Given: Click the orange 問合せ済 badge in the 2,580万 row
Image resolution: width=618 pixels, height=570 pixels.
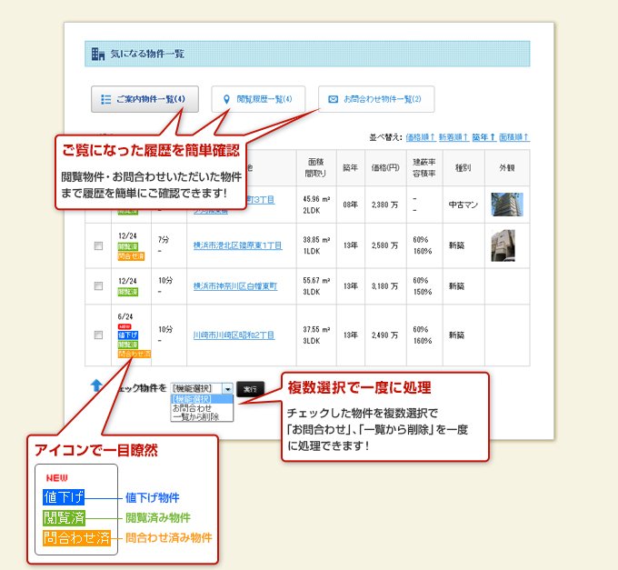Looking at the screenshot, I should (x=131, y=256).
